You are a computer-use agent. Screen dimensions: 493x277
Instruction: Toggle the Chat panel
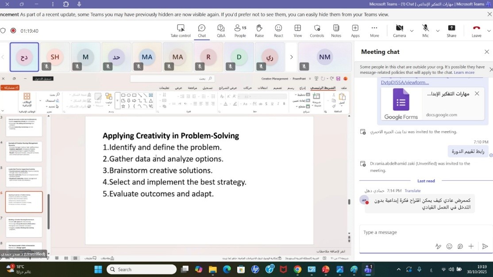[202, 30]
